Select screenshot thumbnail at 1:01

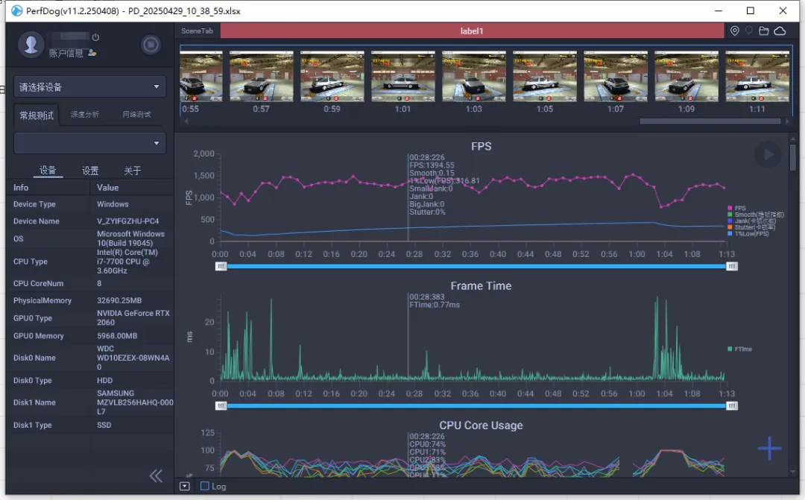point(403,76)
